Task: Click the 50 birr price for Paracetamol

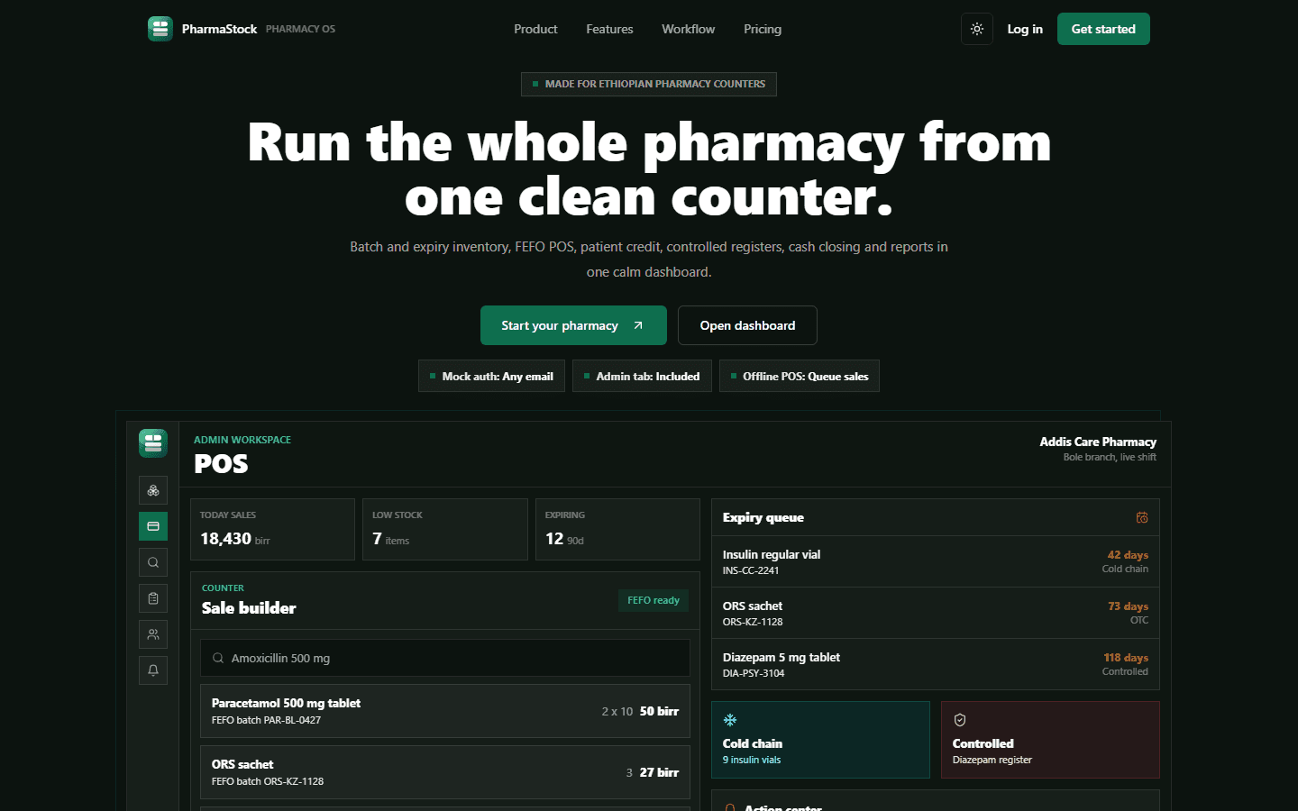Action: [x=659, y=711]
